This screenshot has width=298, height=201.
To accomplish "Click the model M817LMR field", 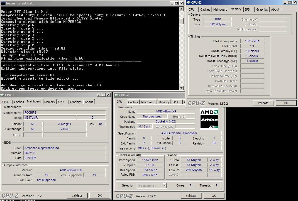I will click(50, 117).
